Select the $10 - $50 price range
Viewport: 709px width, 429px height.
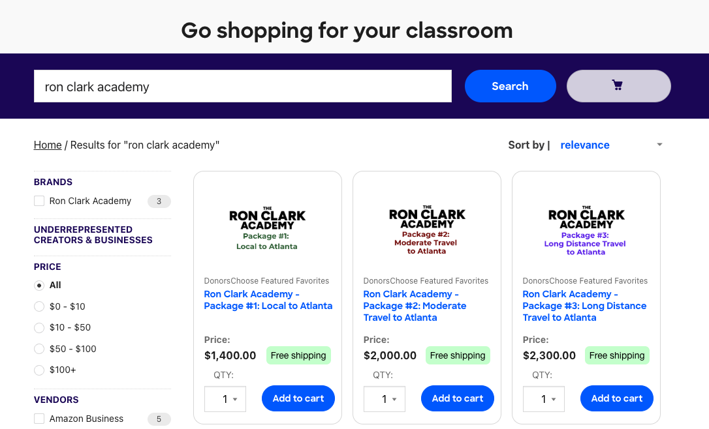pyautogui.click(x=39, y=327)
